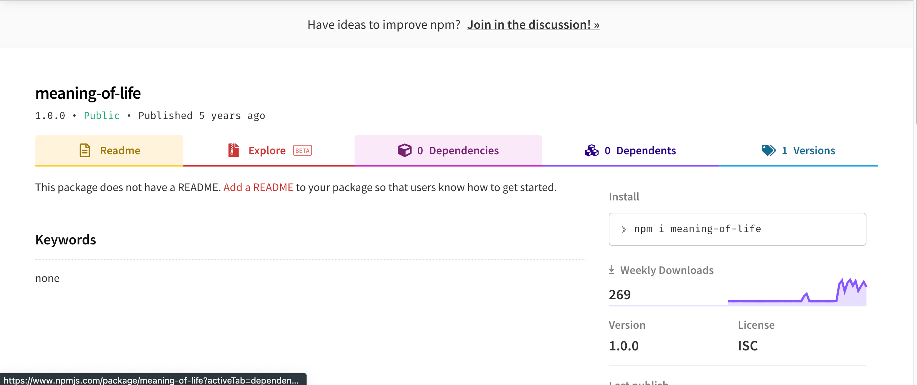917x385 pixels.
Task: Click the Weekly Downloads arrow icon
Action: point(612,270)
